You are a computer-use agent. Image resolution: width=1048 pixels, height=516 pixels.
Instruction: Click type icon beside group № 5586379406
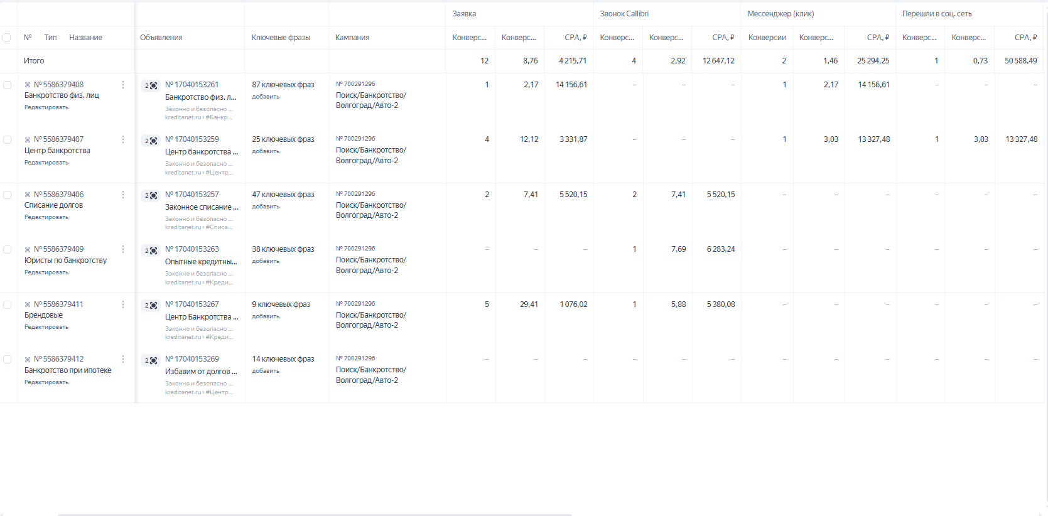(28, 195)
